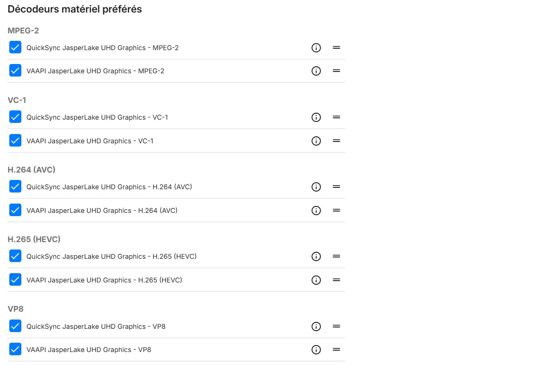Uncheck VAAPI H.265 (HEVC) decoder

[15, 280]
